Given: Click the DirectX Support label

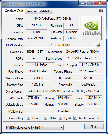Looking at the screenshot, I should [x=67, y=65].
